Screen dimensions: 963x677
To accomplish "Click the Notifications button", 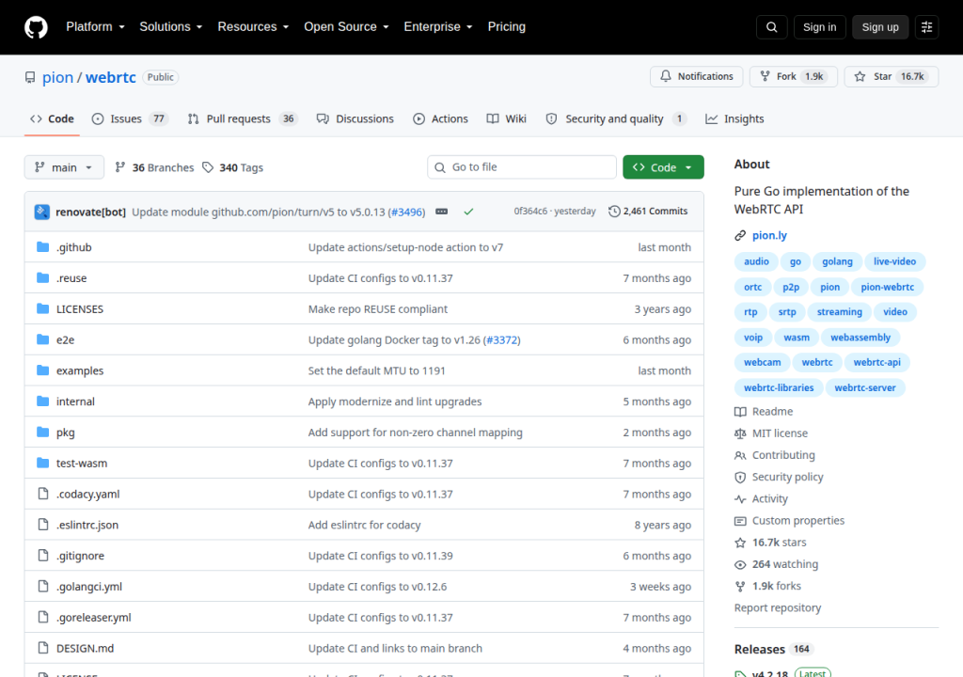I will tap(697, 76).
